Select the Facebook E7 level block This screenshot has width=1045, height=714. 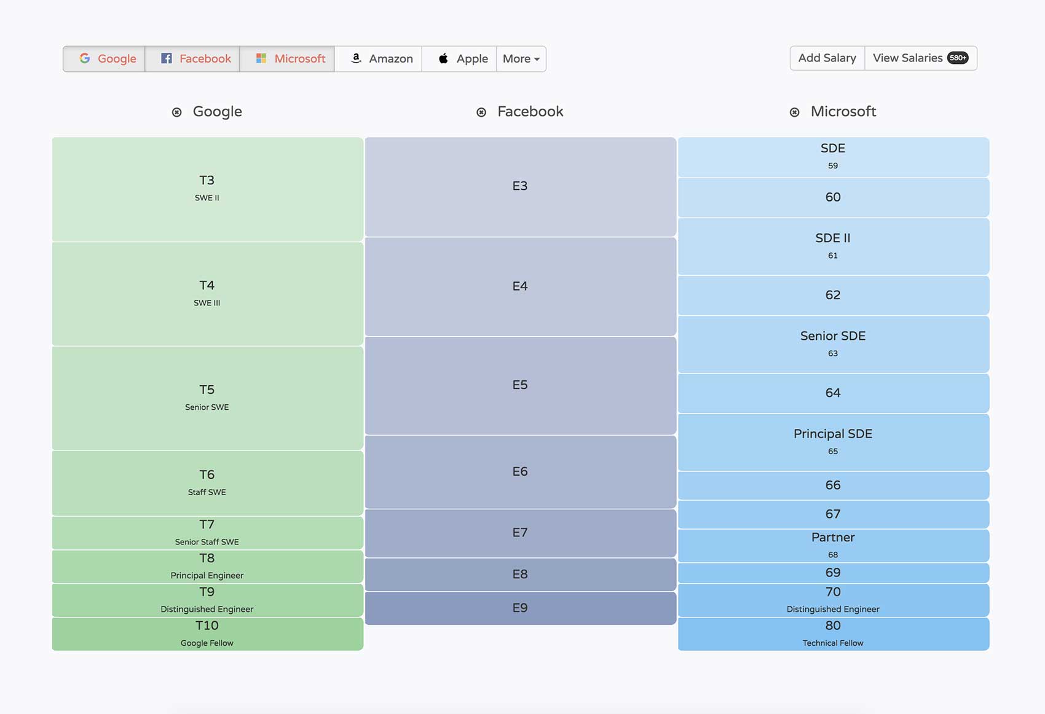click(521, 533)
